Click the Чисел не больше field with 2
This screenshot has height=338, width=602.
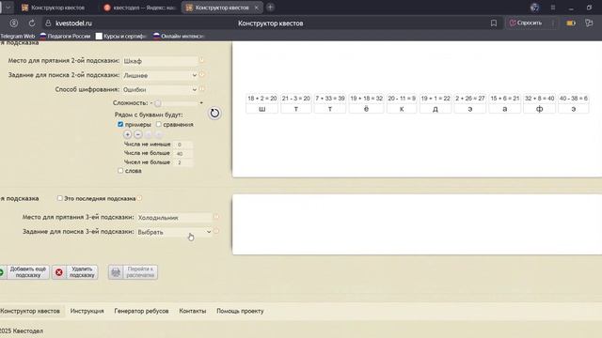click(182, 162)
